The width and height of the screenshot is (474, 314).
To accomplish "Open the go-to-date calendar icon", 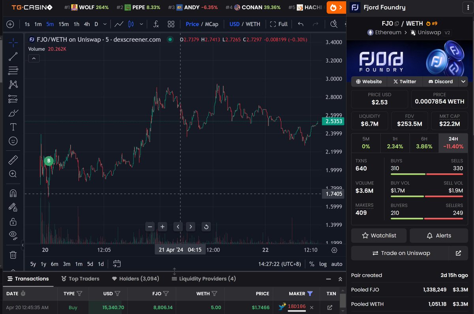I will pyautogui.click(x=117, y=263).
